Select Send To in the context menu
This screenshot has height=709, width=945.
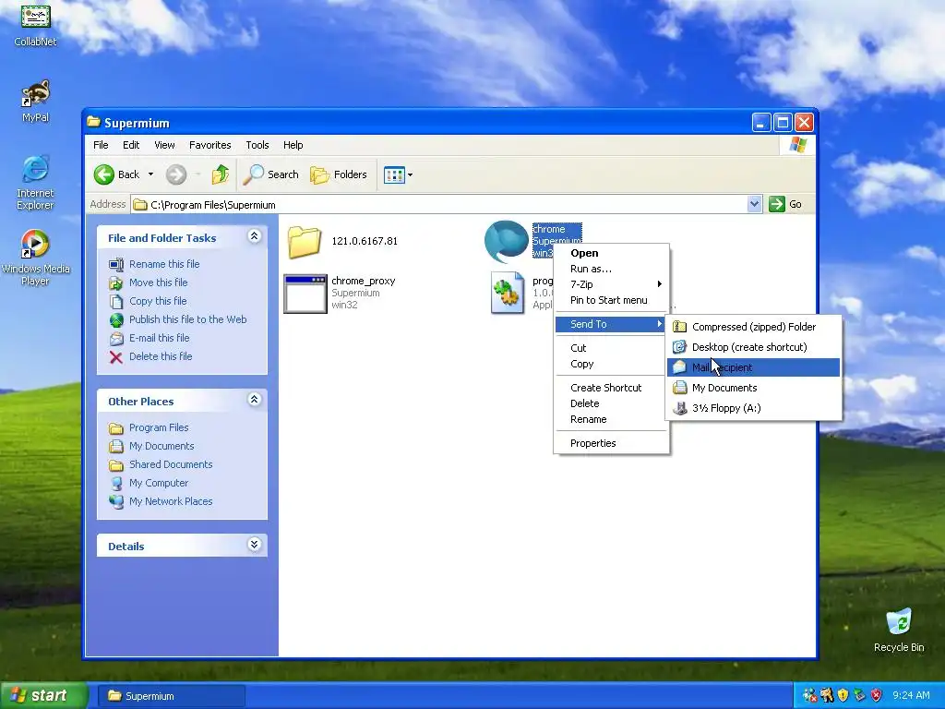[611, 324]
